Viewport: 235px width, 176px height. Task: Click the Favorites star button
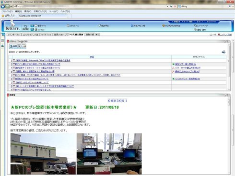(x=8, y=16)
